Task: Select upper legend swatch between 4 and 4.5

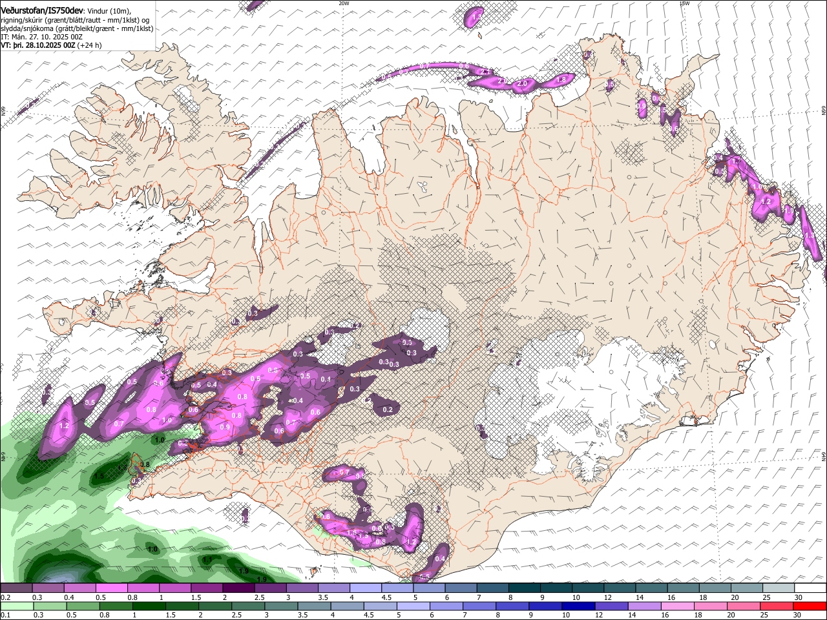Action: click(365, 588)
